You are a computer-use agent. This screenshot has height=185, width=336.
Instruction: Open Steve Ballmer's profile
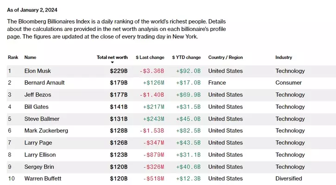click(x=42, y=119)
